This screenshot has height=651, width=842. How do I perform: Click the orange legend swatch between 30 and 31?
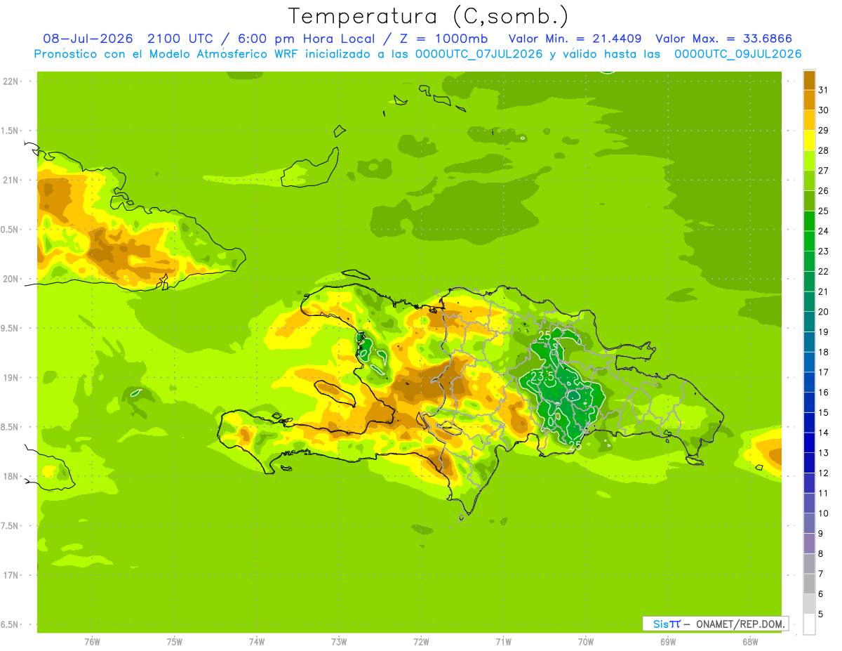(810, 100)
